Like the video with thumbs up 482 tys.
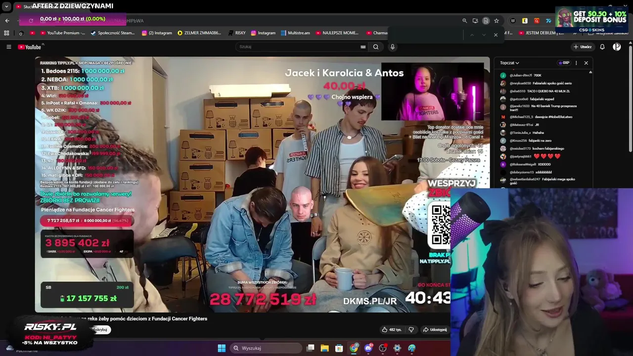The width and height of the screenshot is (633, 356). click(x=391, y=330)
